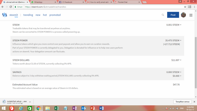The image size is (197, 111).
Task: Close the Facebook tab
Action: [83, 2]
